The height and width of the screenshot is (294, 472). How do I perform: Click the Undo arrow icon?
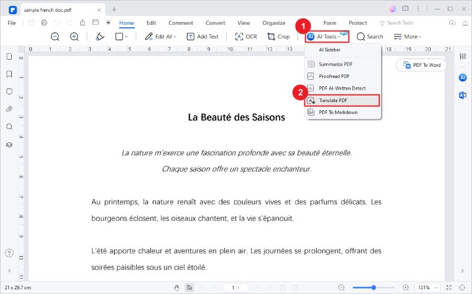click(x=57, y=22)
